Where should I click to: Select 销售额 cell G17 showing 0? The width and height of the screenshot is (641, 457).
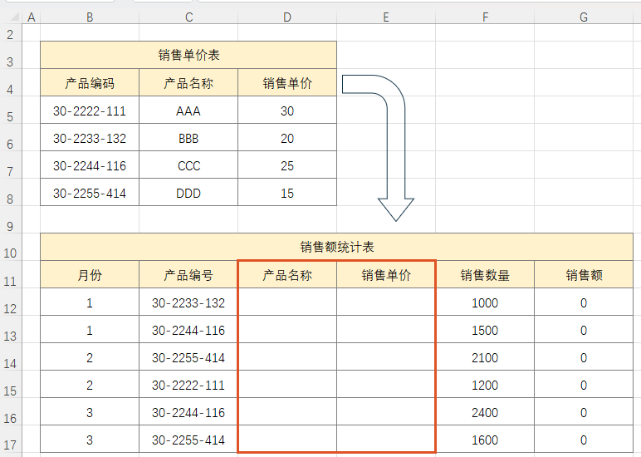pyautogui.click(x=584, y=440)
